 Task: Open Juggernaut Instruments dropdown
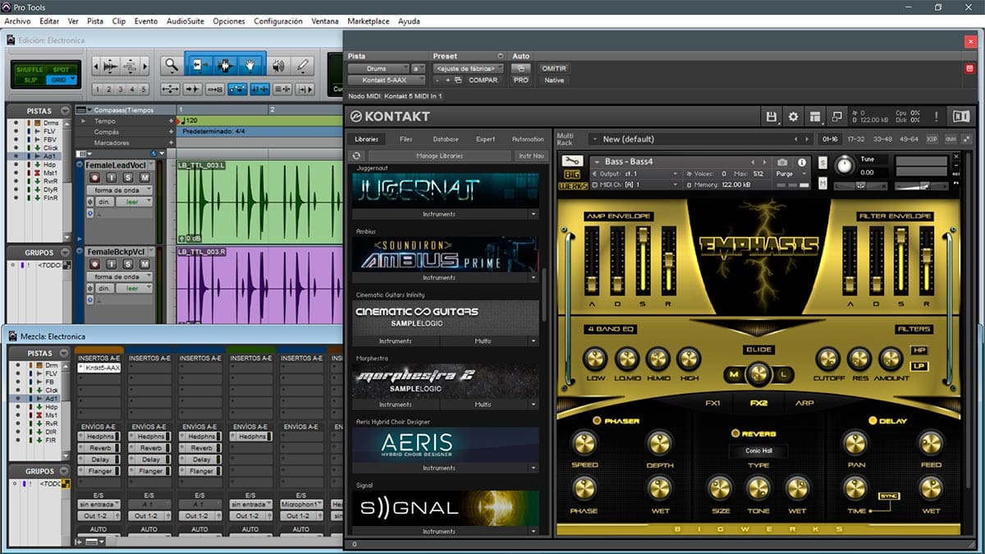(x=534, y=214)
